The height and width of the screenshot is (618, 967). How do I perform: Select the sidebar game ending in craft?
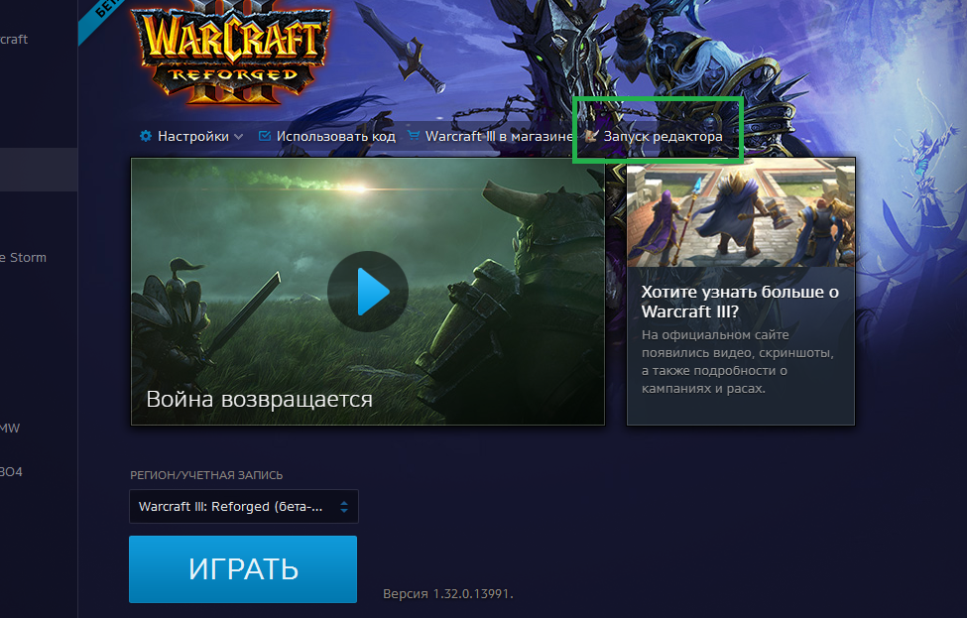click(x=14, y=39)
